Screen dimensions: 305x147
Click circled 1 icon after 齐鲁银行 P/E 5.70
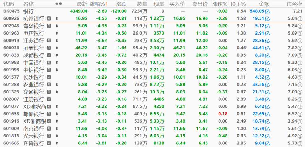tap(300, 143)
